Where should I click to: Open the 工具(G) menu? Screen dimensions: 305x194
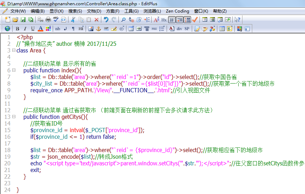[x=131, y=11]
